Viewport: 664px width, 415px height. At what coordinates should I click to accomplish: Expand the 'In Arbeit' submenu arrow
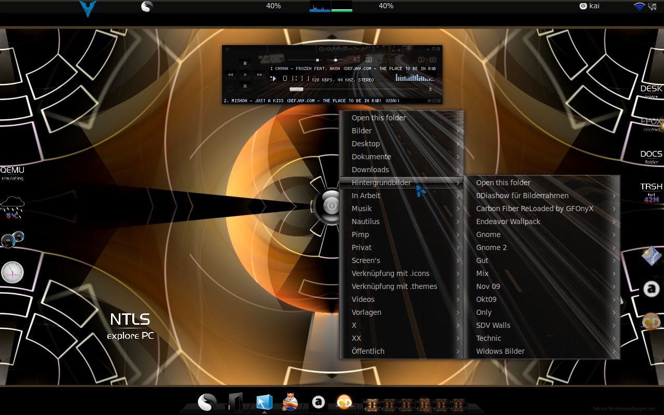coord(458,196)
